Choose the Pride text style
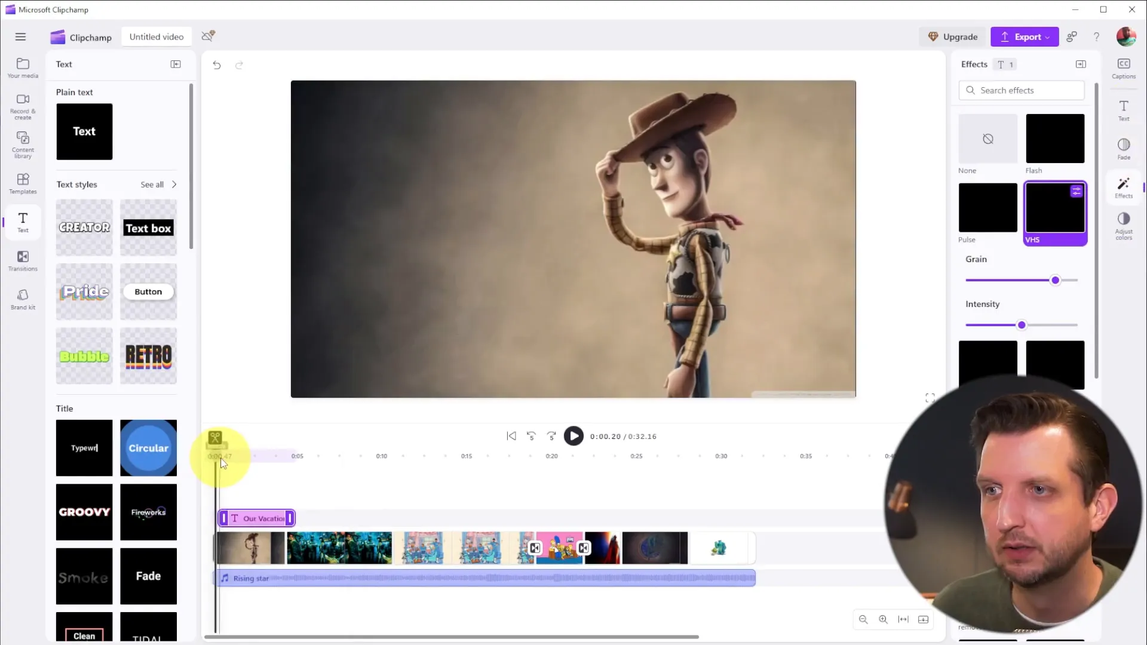1147x645 pixels. point(84,291)
